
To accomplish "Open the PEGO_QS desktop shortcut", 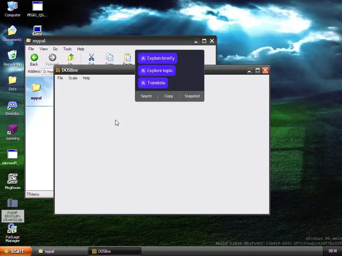I will coord(37,9).
